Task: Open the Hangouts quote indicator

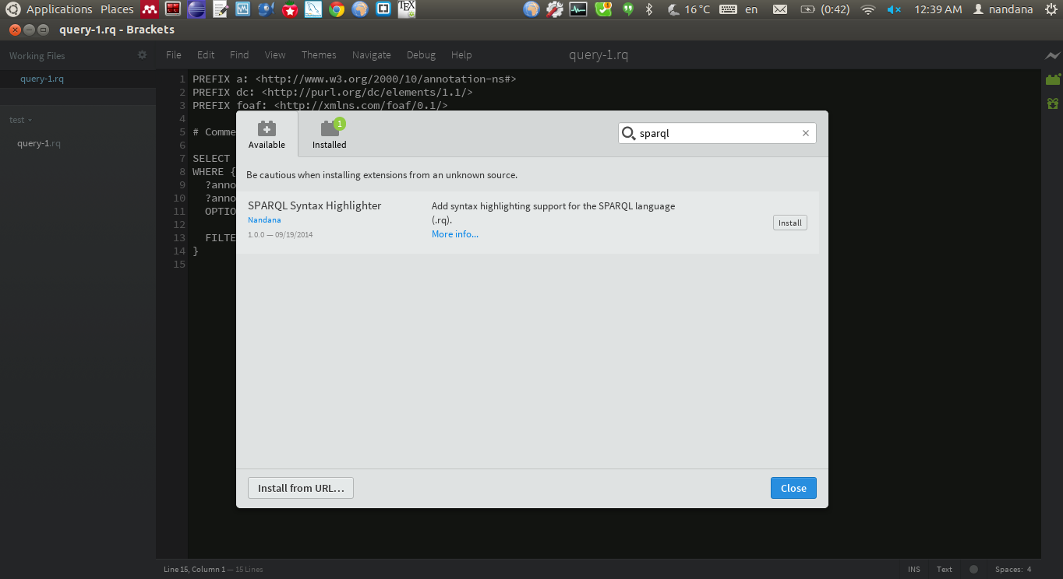Action: tap(628, 9)
